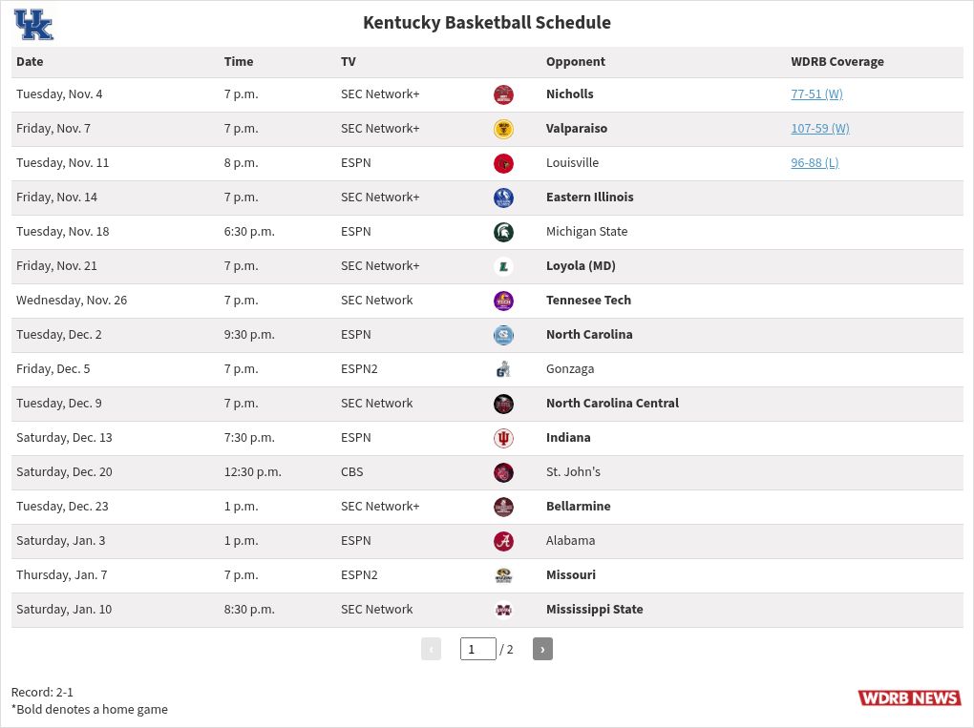Screen dimensions: 974x728
Task: Click the Missouri Tigers logo
Action: (x=503, y=575)
